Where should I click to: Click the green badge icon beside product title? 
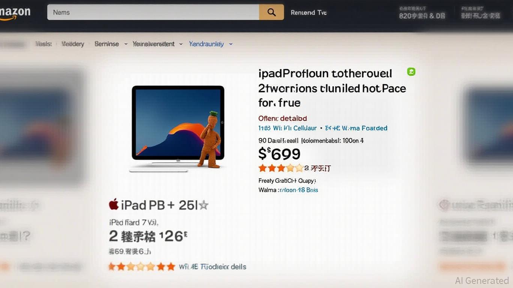pyautogui.click(x=411, y=72)
